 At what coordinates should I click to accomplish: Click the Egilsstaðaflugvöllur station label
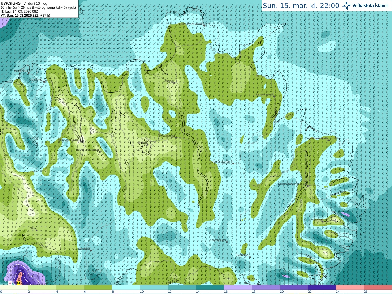pos(292,184)
